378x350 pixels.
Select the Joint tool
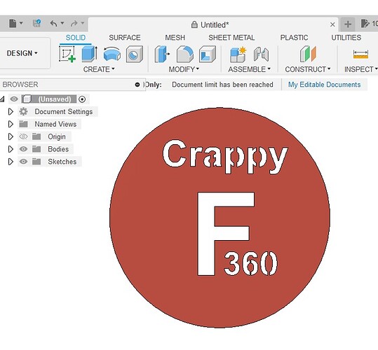coord(261,54)
